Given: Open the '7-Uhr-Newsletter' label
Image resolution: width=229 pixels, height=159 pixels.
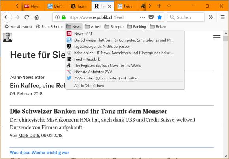Looking at the screenshot, I should [x=27, y=77].
